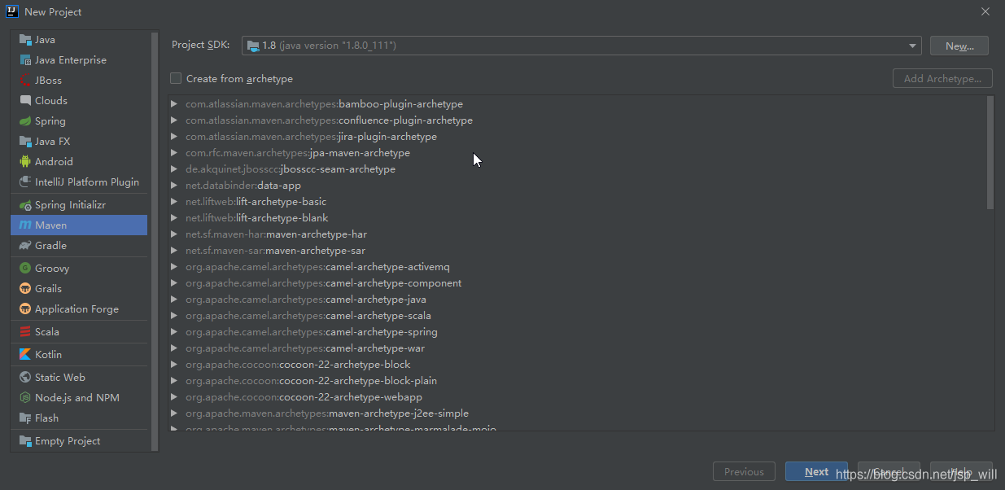Click the Spring leaf icon
Image resolution: width=1005 pixels, height=490 pixels.
(x=25, y=120)
